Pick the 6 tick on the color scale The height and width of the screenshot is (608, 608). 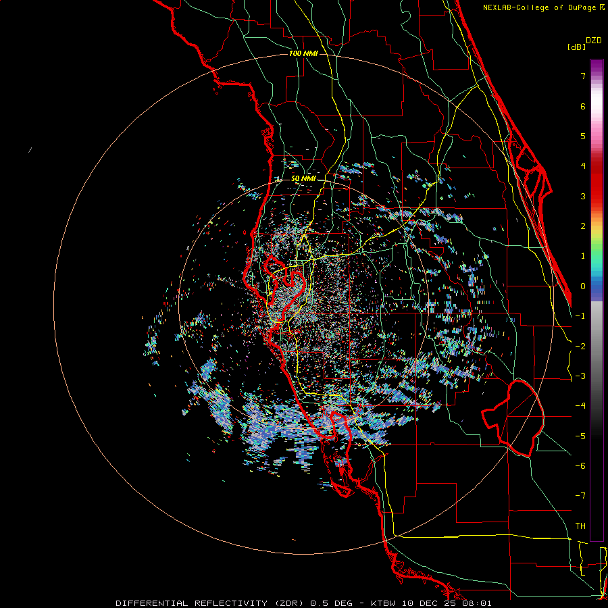(583, 106)
